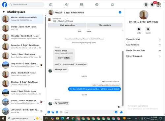Open Buyer details for Pascual Rivera
Image resolution: width=165 pixels, height=121 pixels.
point(64,58)
